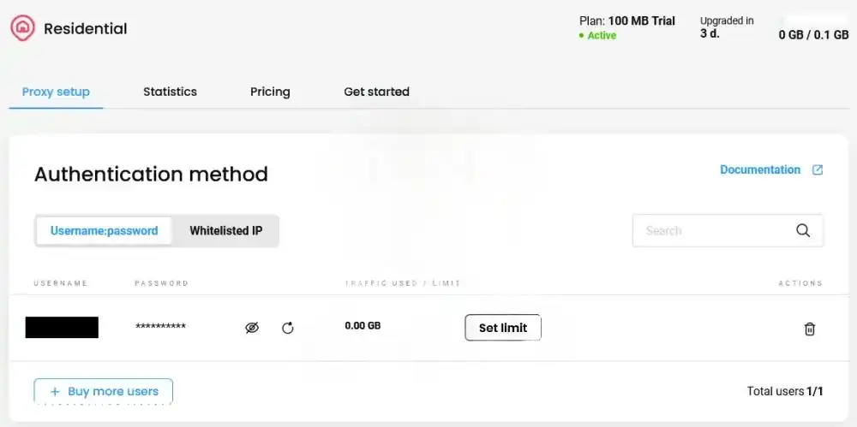857x427 pixels.
Task: Switch to the Statistics tab
Action: 170,92
